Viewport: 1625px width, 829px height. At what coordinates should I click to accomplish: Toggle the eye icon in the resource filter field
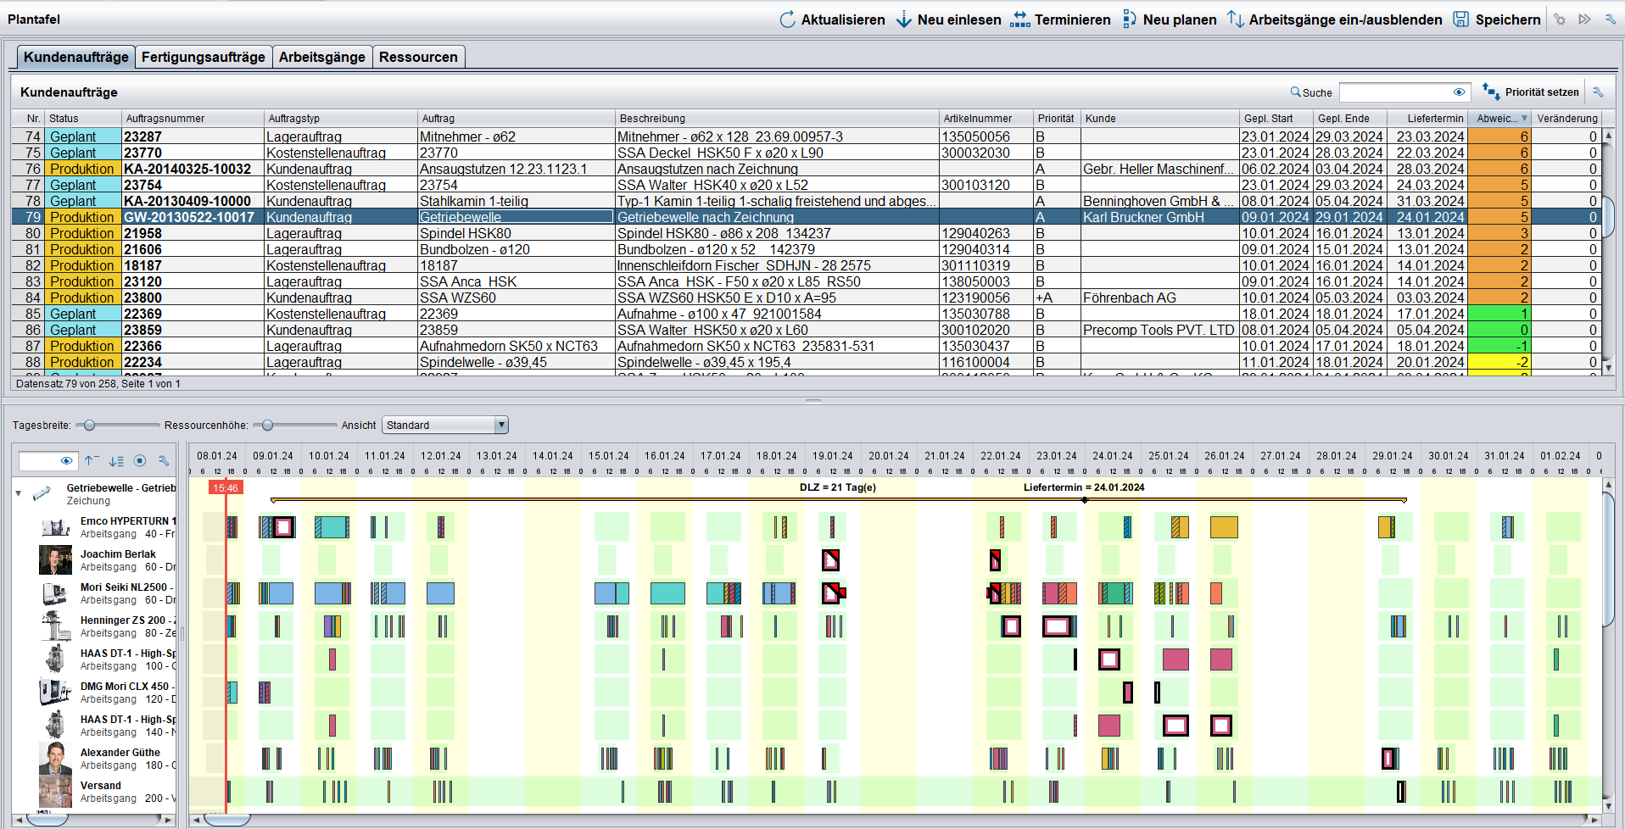coord(66,460)
